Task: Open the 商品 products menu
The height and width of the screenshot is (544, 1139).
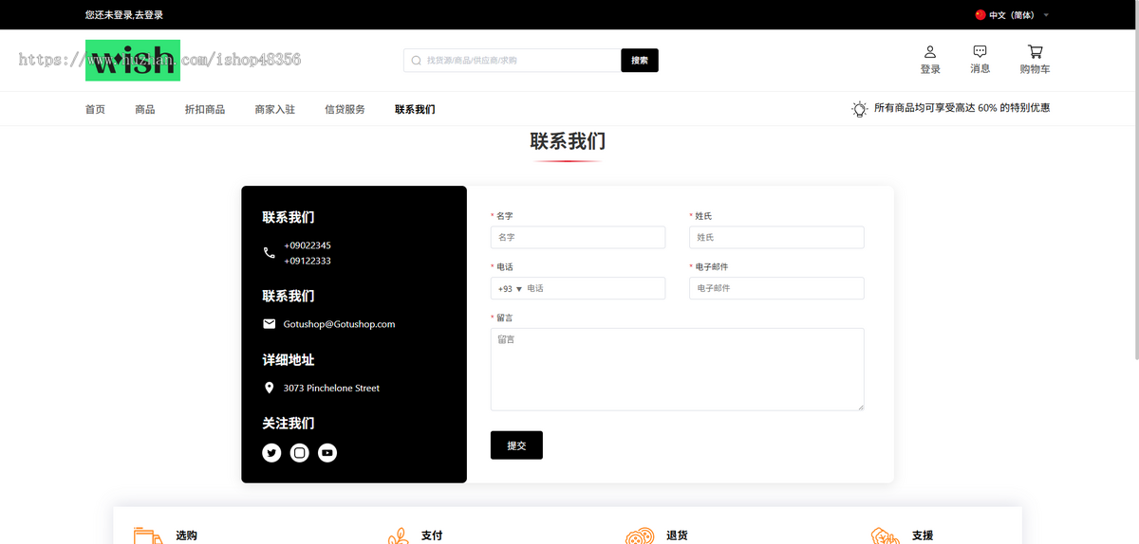Action: click(x=145, y=109)
